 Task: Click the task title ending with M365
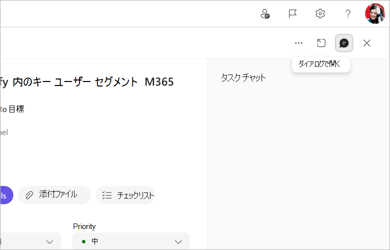tap(87, 82)
